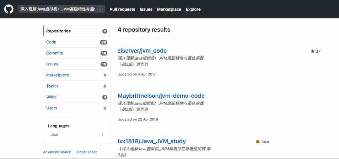This screenshot has width=339, height=159.
Task: Select the Repositories results filter
Action: coord(77,31)
